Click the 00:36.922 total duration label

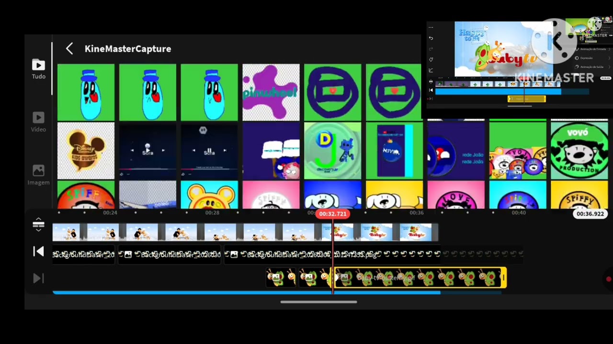click(590, 214)
